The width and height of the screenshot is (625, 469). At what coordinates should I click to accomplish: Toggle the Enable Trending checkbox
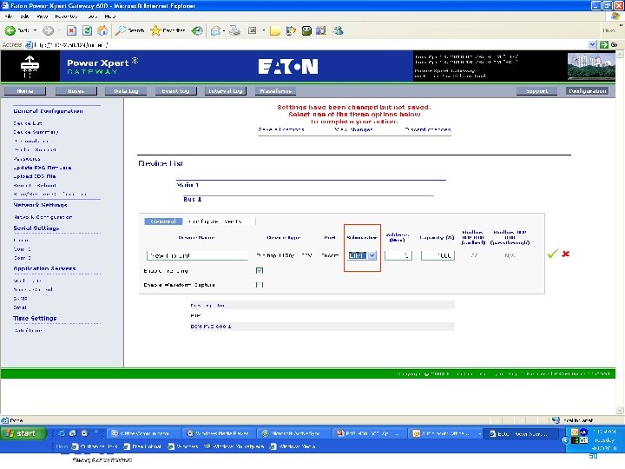[260, 271]
